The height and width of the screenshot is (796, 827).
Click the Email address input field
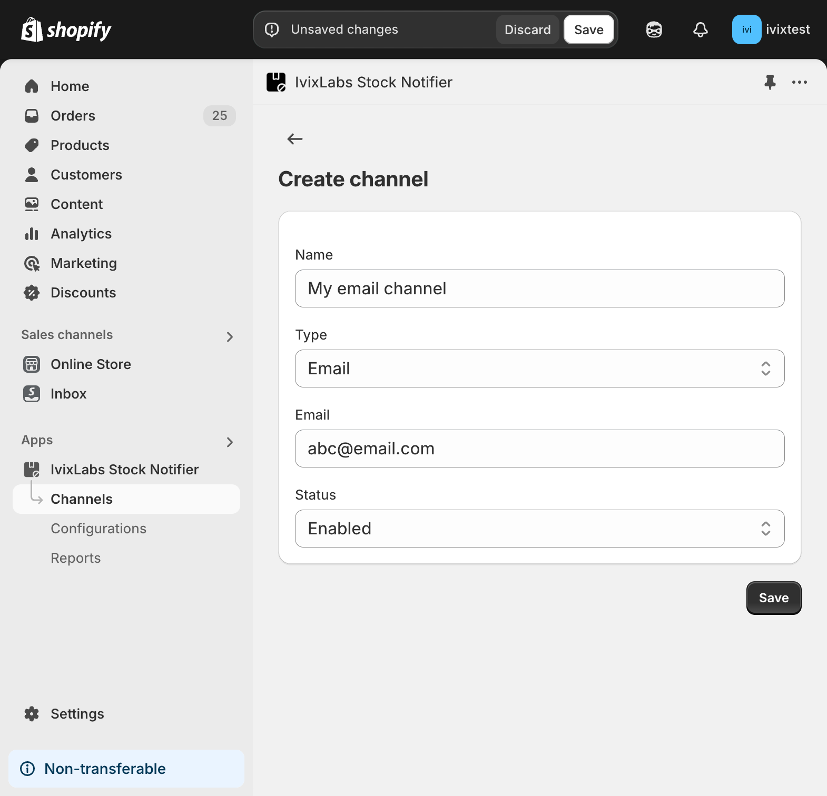(540, 449)
